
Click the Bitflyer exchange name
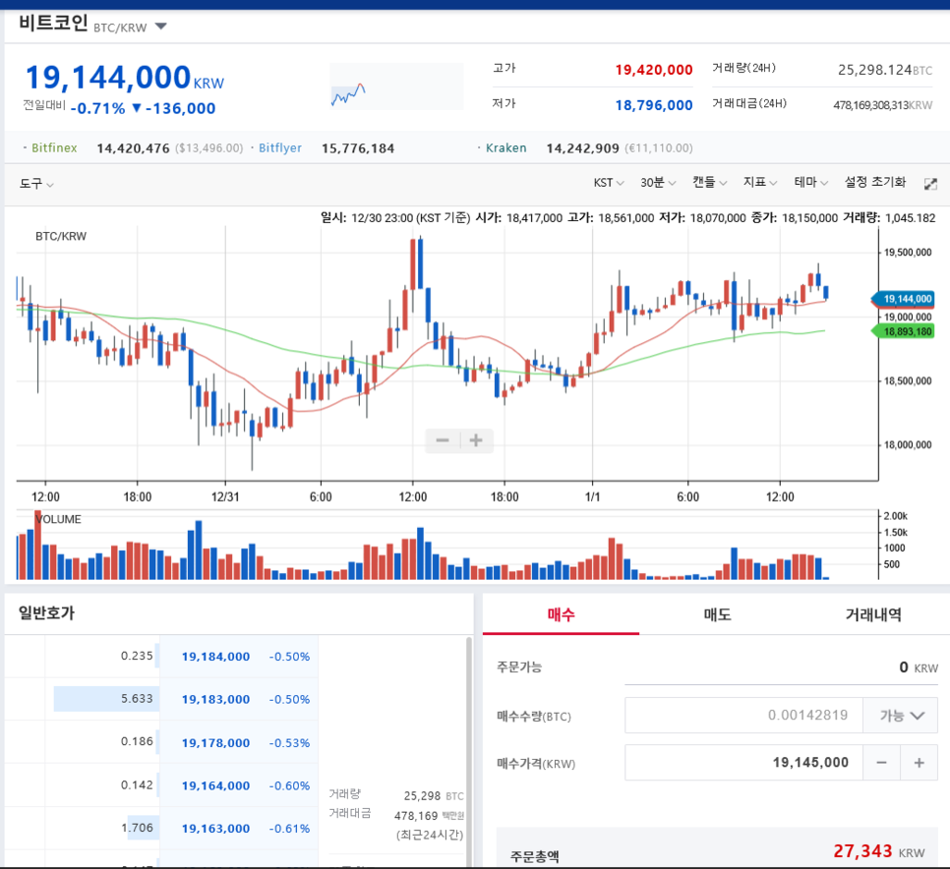coord(280,147)
